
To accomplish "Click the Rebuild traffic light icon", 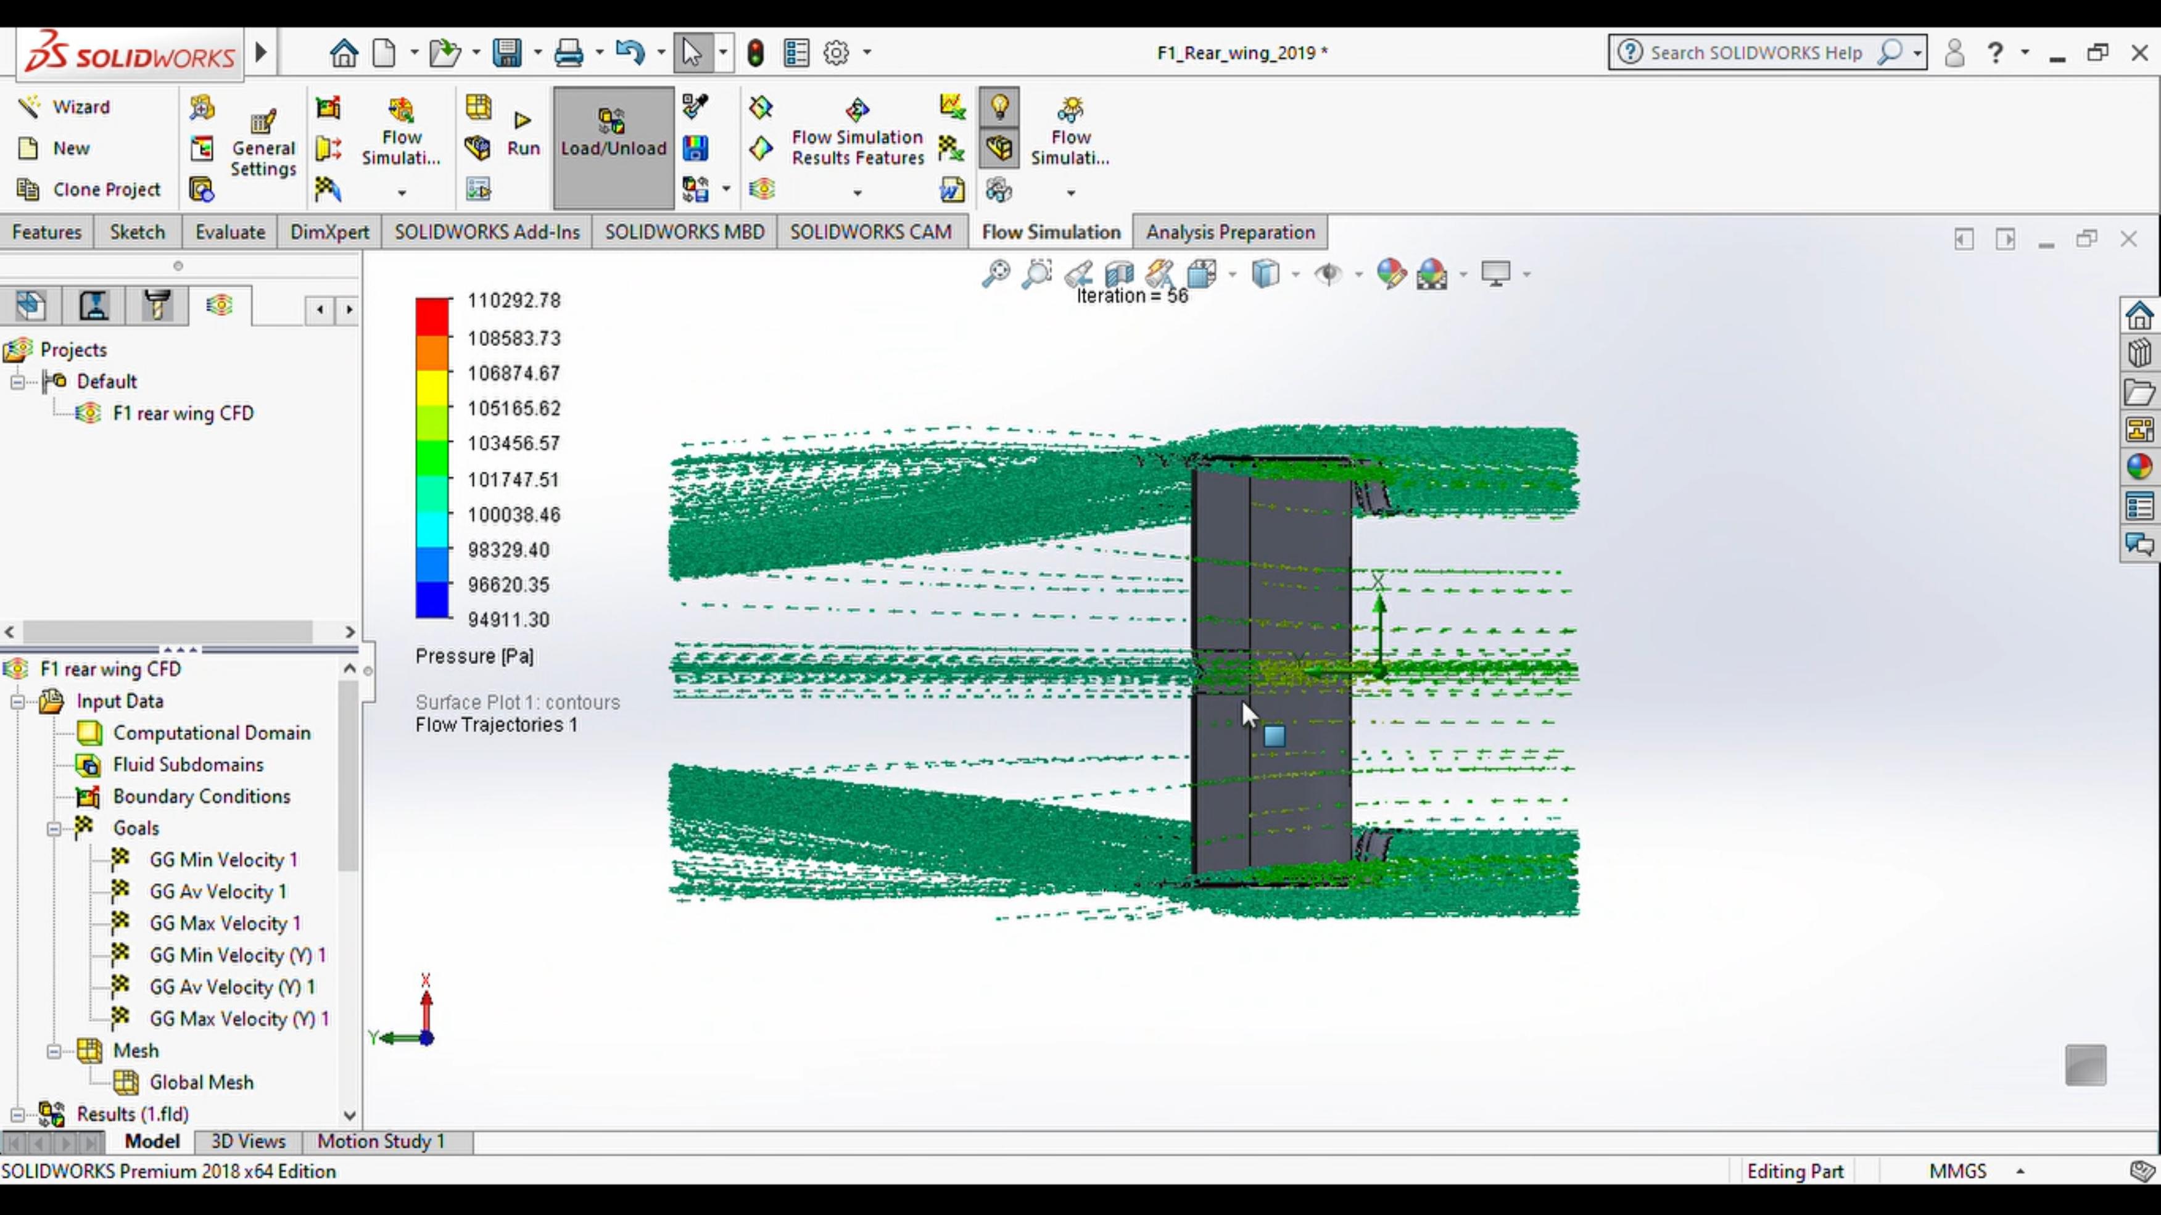I will [755, 53].
